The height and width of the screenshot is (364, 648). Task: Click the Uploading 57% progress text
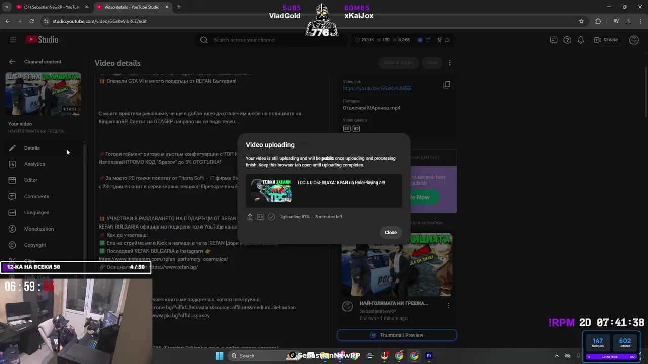click(x=311, y=217)
